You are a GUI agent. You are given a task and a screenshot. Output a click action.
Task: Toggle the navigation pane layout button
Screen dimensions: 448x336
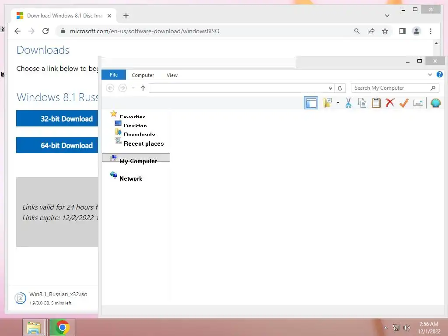point(311,103)
